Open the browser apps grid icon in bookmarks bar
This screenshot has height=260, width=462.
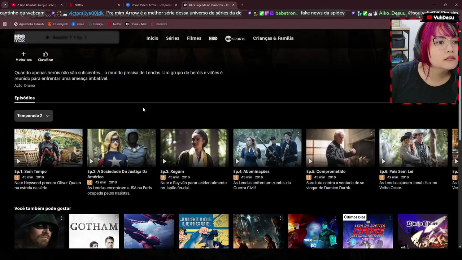pos(5,24)
